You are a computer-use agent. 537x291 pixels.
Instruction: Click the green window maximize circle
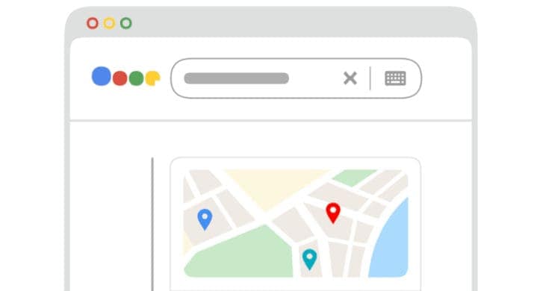coord(126,23)
